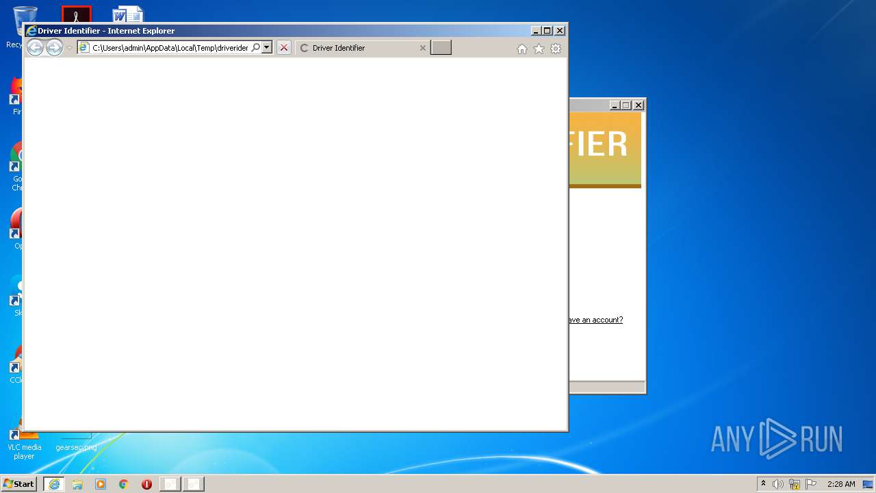Maximize the Internet Explorer window
Image resolution: width=876 pixels, height=493 pixels.
(x=547, y=31)
